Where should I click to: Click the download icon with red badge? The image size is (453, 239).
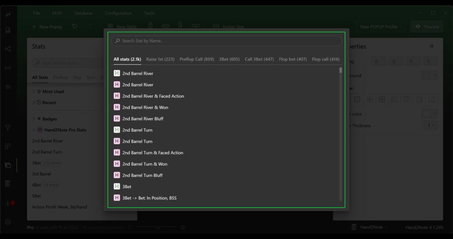(8, 203)
